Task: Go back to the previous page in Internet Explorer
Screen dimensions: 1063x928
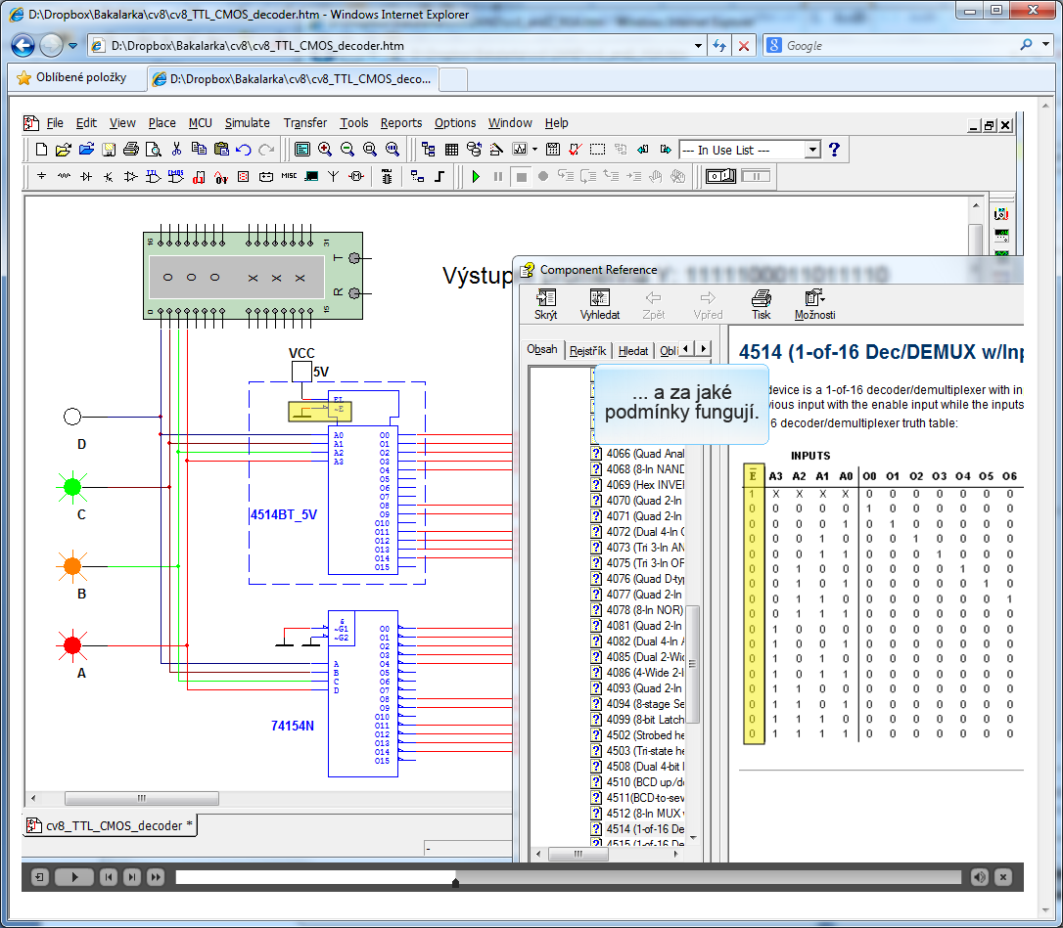Action: click(23, 45)
